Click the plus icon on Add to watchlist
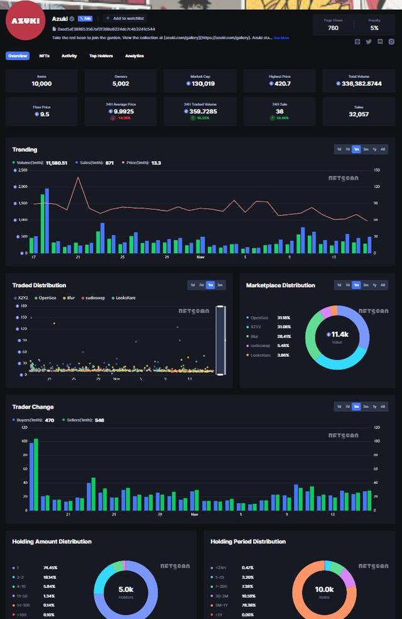The height and width of the screenshot is (619, 402). coord(107,19)
